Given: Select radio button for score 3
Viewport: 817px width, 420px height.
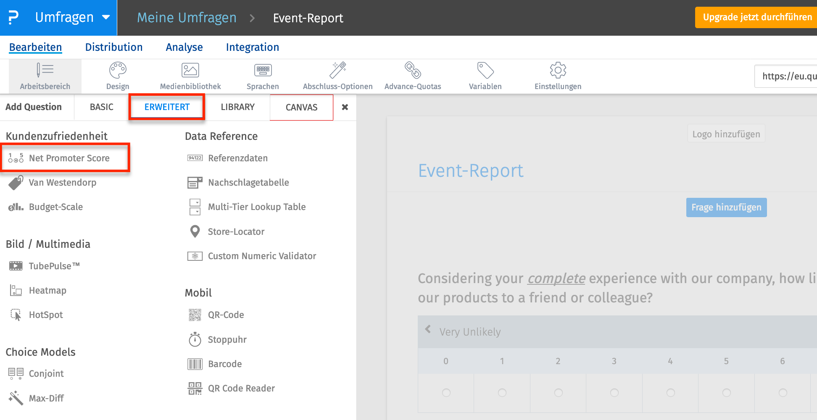Looking at the screenshot, I should tap(614, 393).
